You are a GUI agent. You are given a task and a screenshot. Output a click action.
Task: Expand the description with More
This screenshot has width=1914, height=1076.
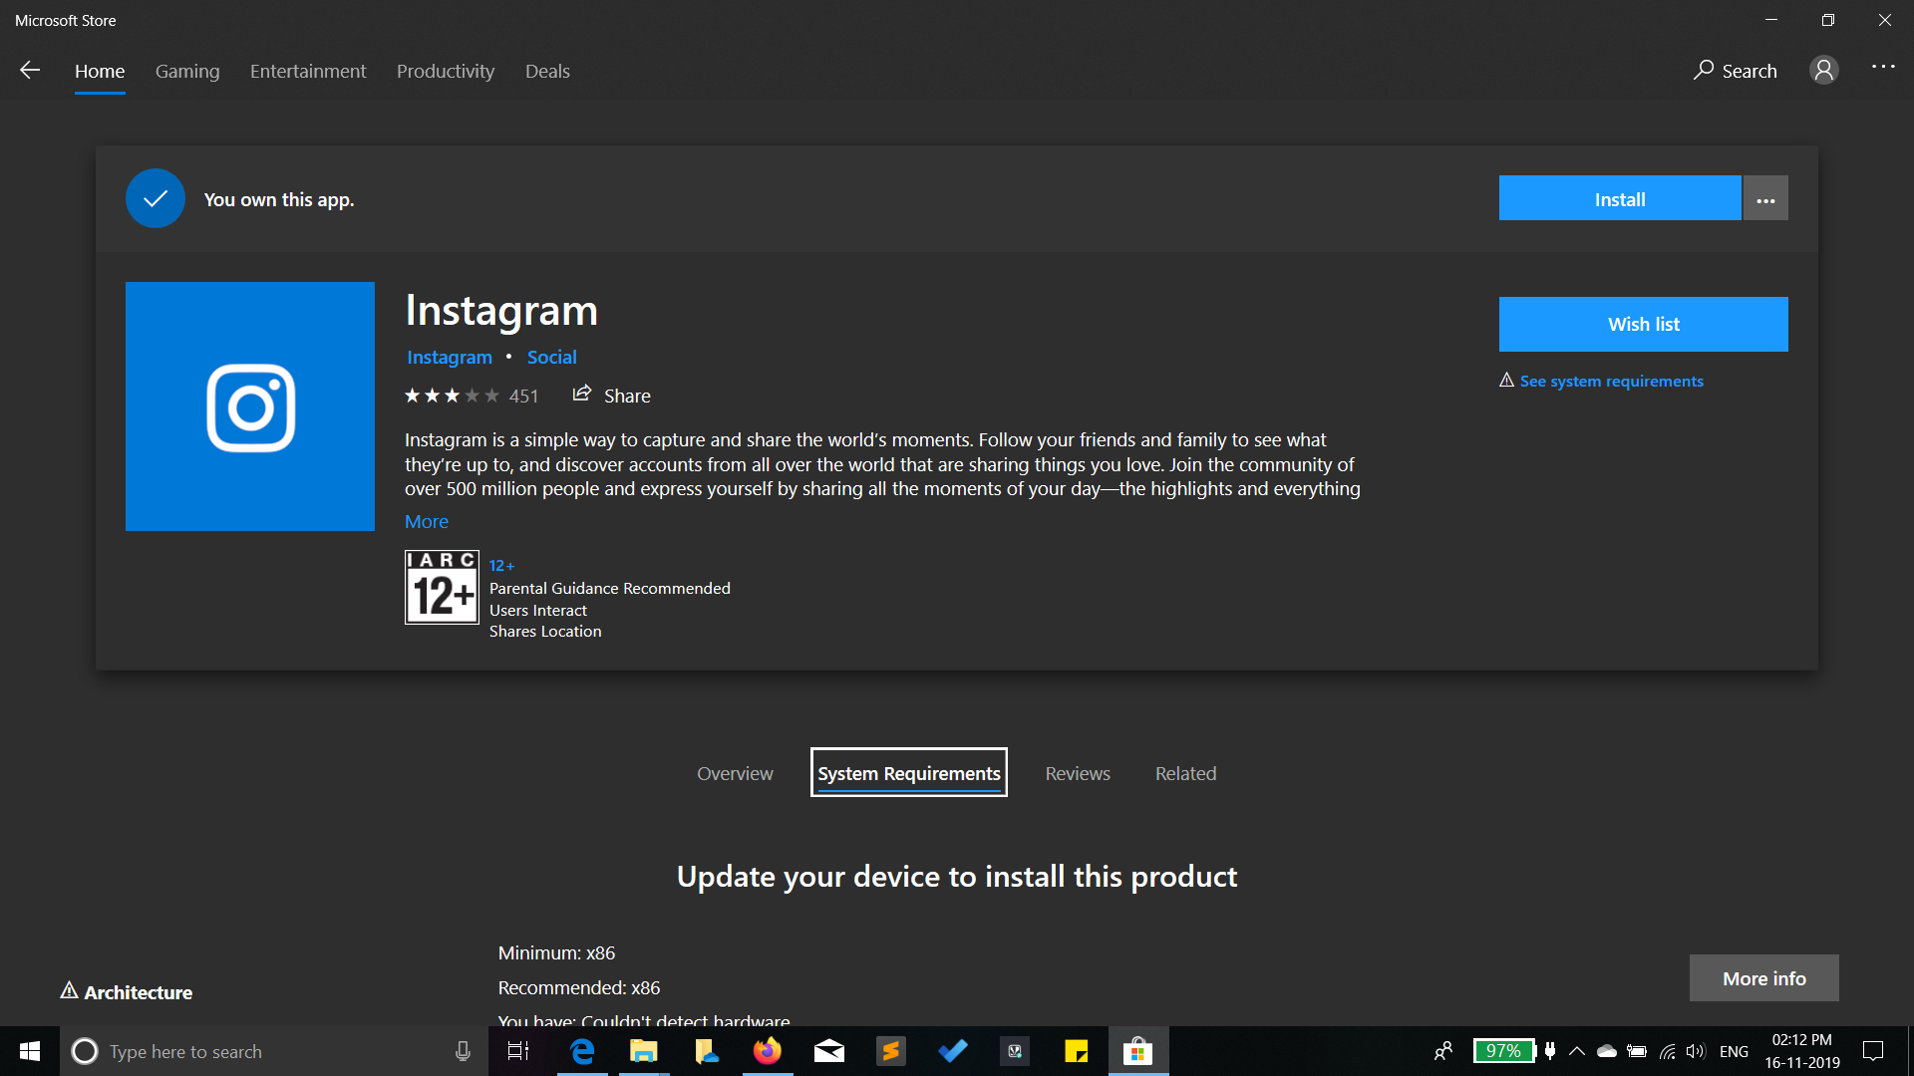point(427,521)
